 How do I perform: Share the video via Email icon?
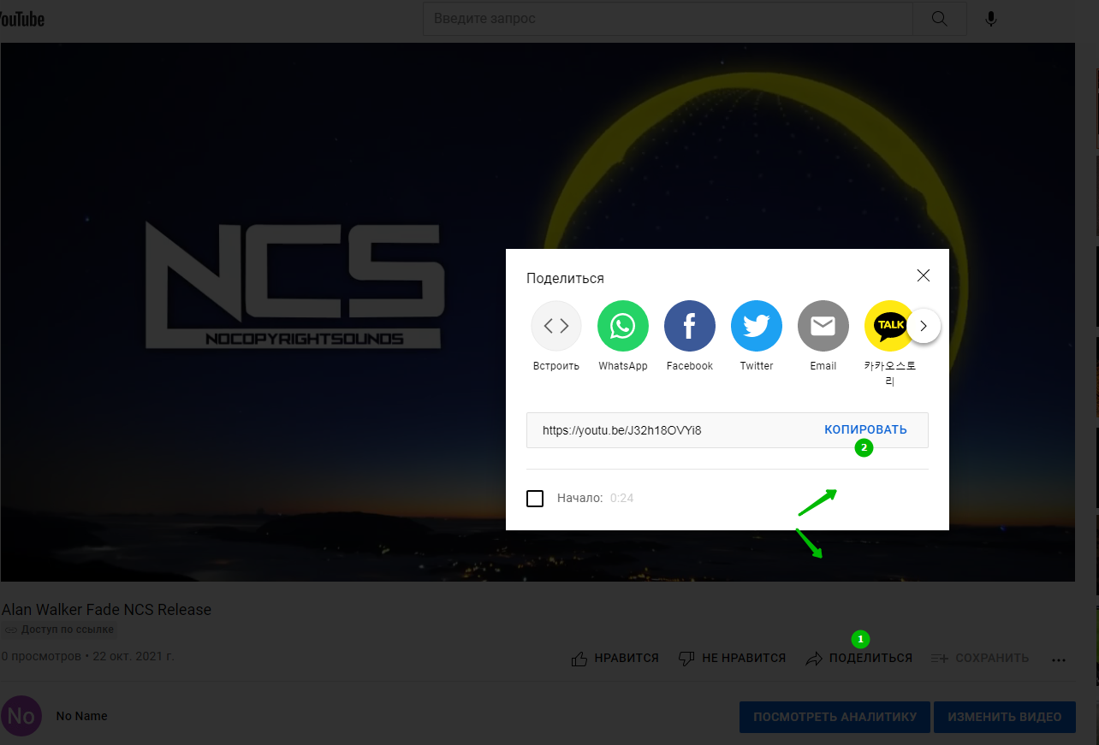coord(823,326)
